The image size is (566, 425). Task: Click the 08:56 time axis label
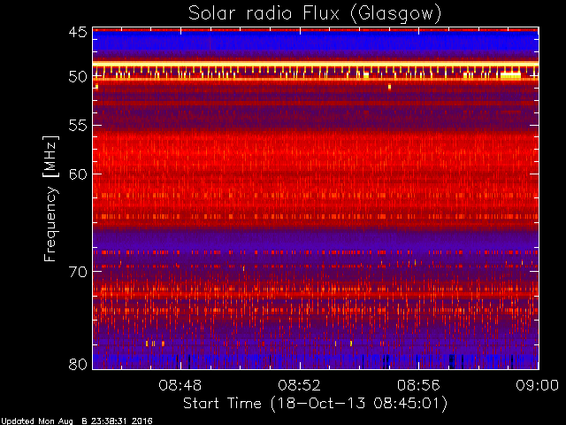(418, 385)
